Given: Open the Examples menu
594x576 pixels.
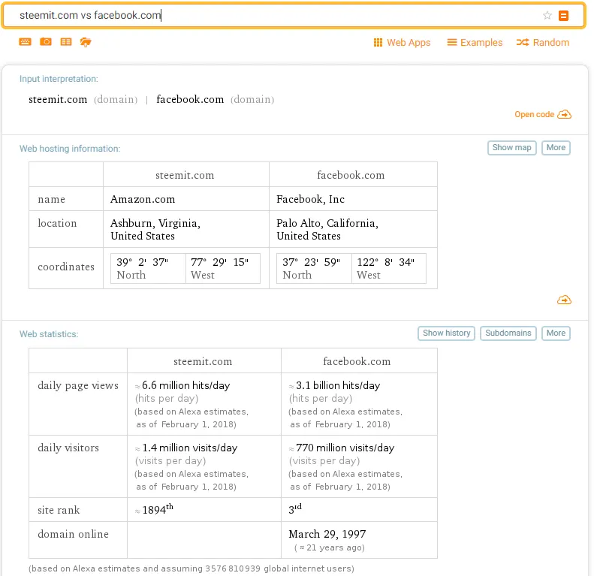Looking at the screenshot, I should click(x=475, y=43).
